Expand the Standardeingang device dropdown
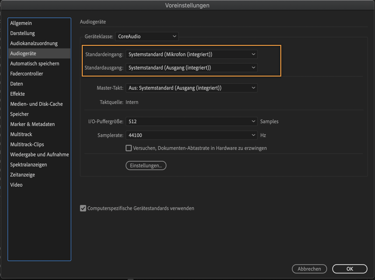The image size is (375, 280). (x=192, y=55)
